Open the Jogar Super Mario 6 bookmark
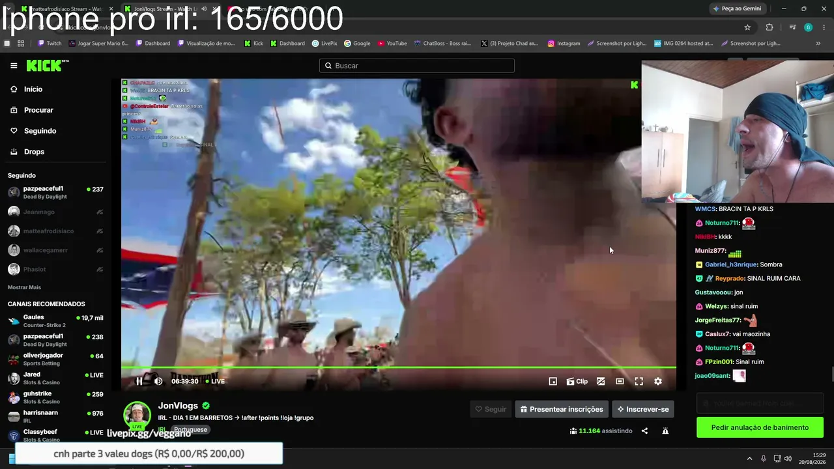834x469 pixels. (x=98, y=44)
